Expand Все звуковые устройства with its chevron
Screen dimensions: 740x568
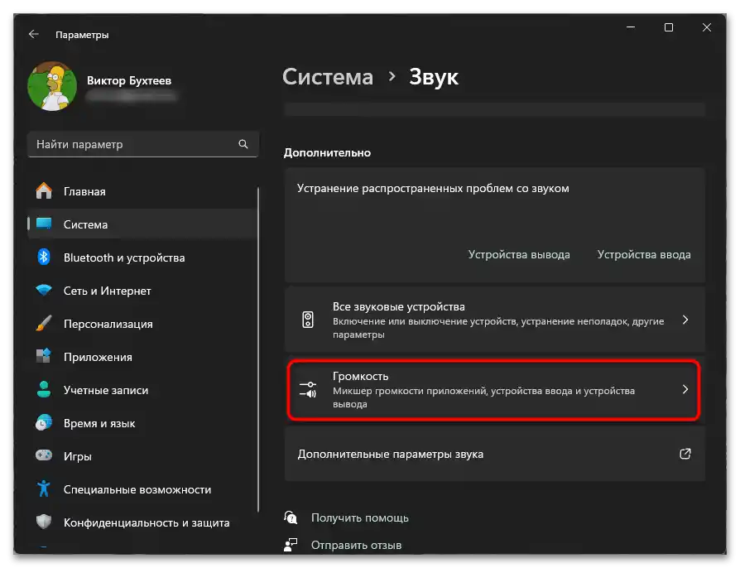click(685, 319)
